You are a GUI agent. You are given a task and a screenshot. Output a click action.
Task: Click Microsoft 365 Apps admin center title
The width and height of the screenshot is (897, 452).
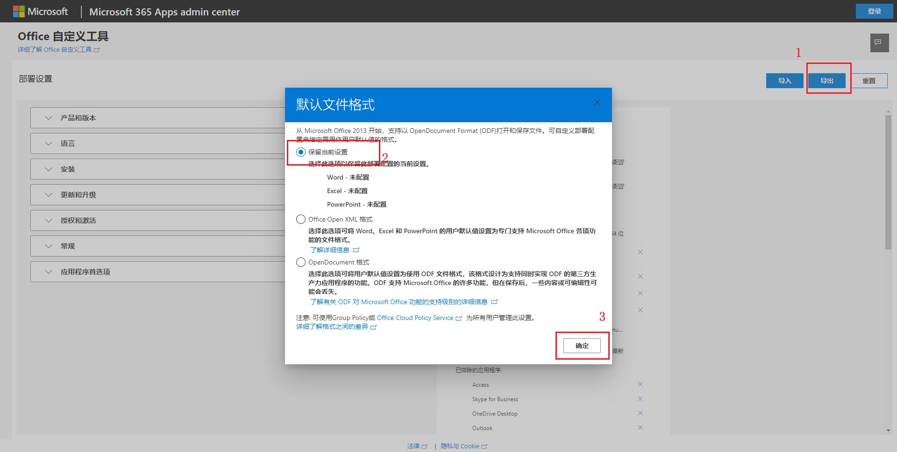pos(164,12)
